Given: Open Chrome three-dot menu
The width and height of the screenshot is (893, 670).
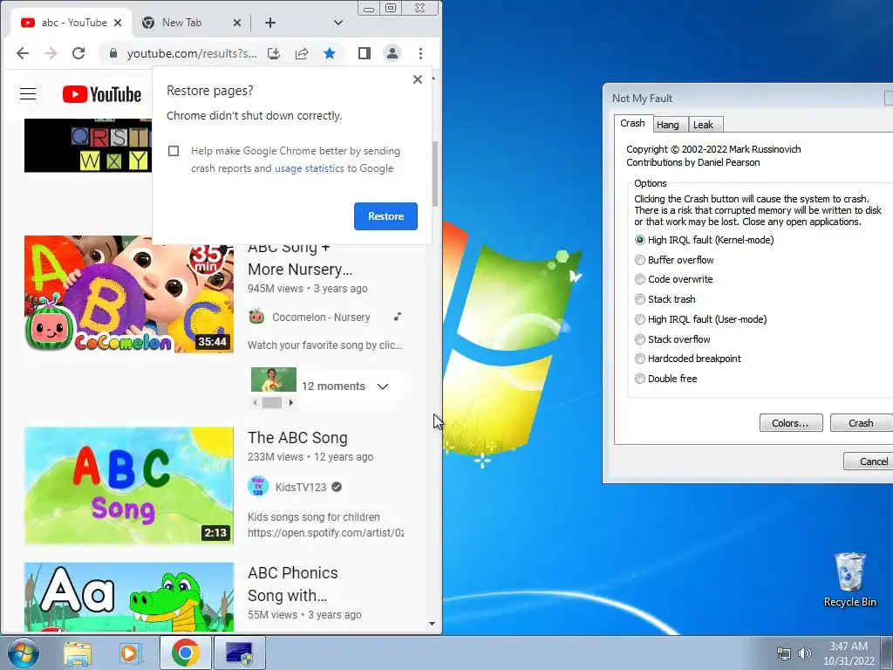Looking at the screenshot, I should pos(420,53).
